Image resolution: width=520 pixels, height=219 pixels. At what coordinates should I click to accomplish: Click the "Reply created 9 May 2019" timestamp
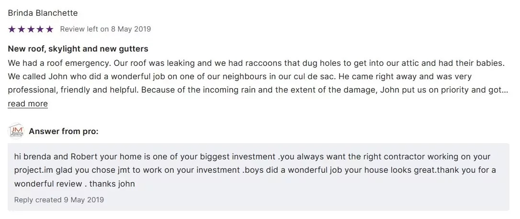59,199
